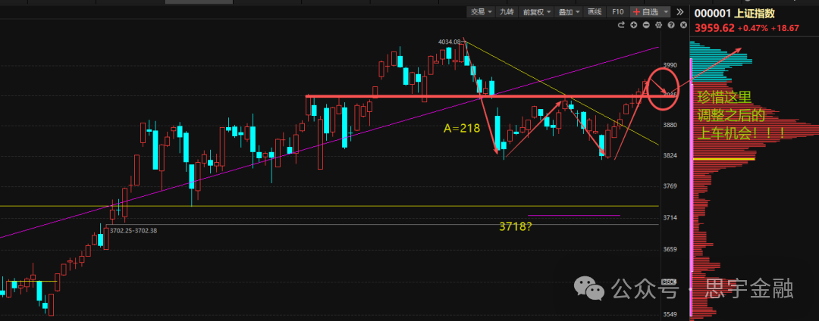Screen dimensions: 819x321
Task: Zoom in chart with plus icon
Action: [633, 25]
